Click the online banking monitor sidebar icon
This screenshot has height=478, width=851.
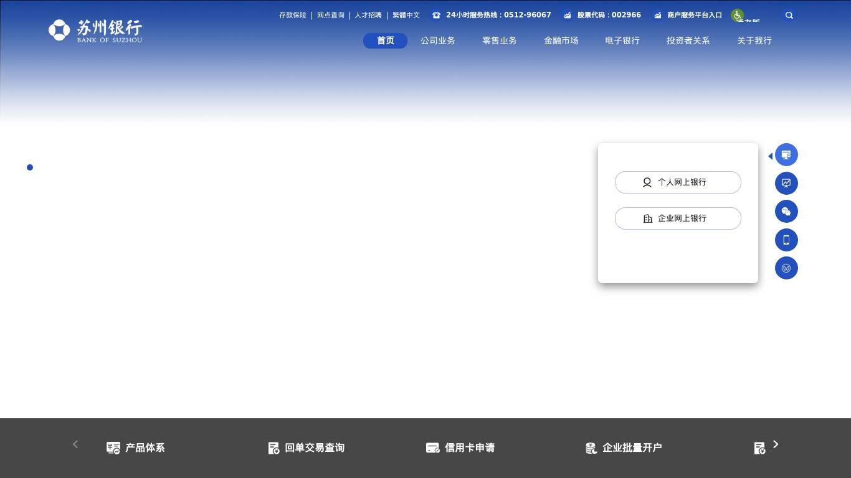point(786,155)
